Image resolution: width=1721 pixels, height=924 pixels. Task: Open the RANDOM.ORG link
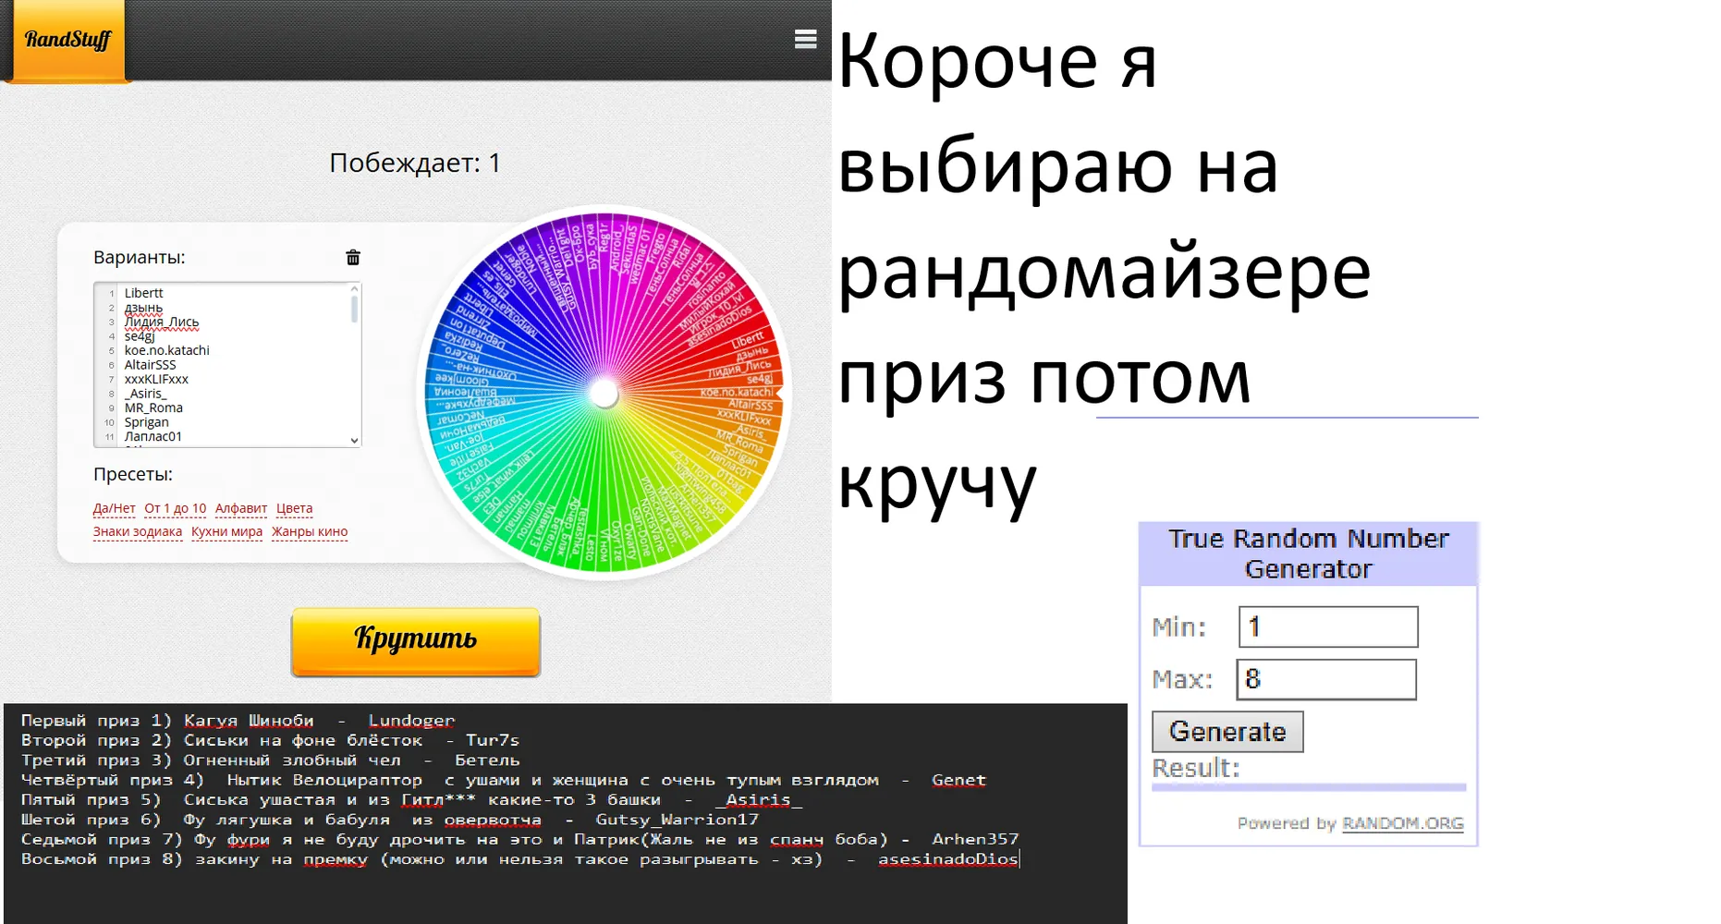pos(1403,823)
